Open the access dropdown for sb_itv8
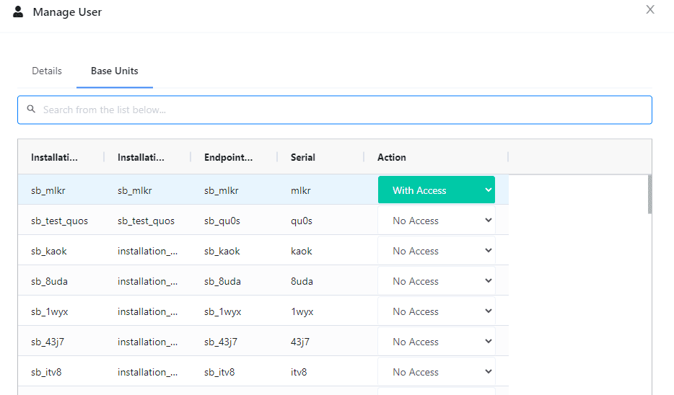This screenshot has height=395, width=674. coord(437,372)
